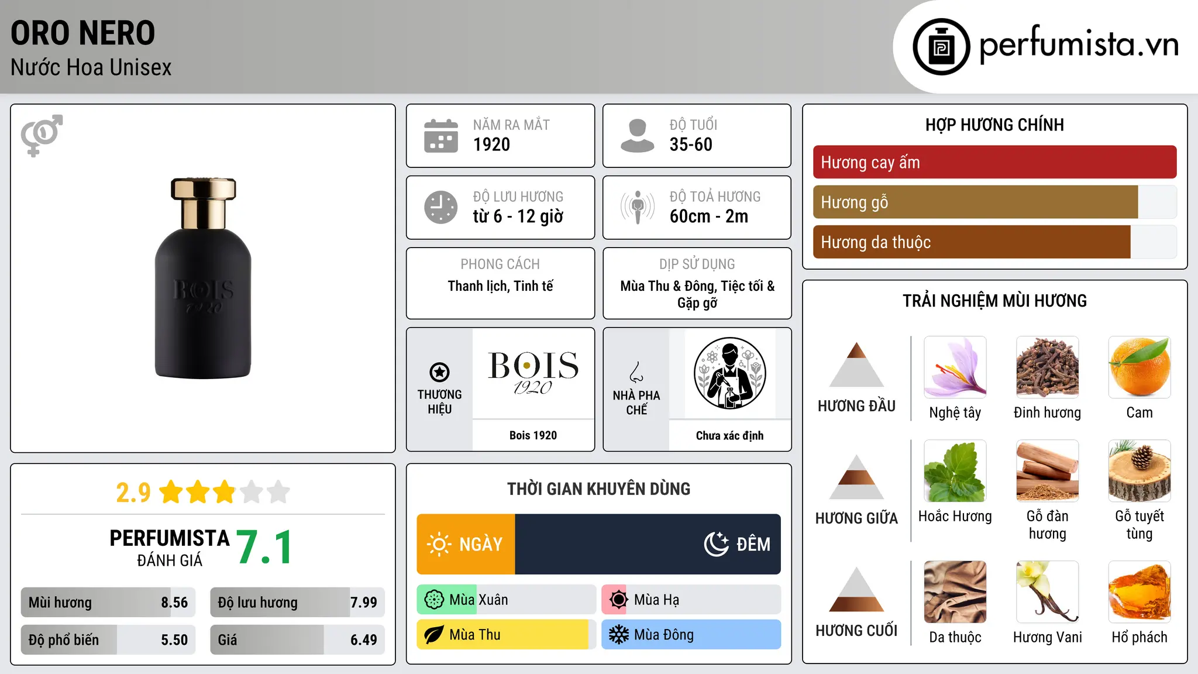Select the Gỗ đàn hương sandalwood image
The height and width of the screenshot is (674, 1198).
click(x=1047, y=471)
